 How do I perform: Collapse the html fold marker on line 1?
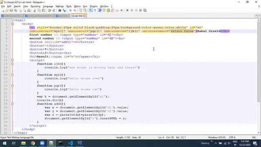(13, 20)
